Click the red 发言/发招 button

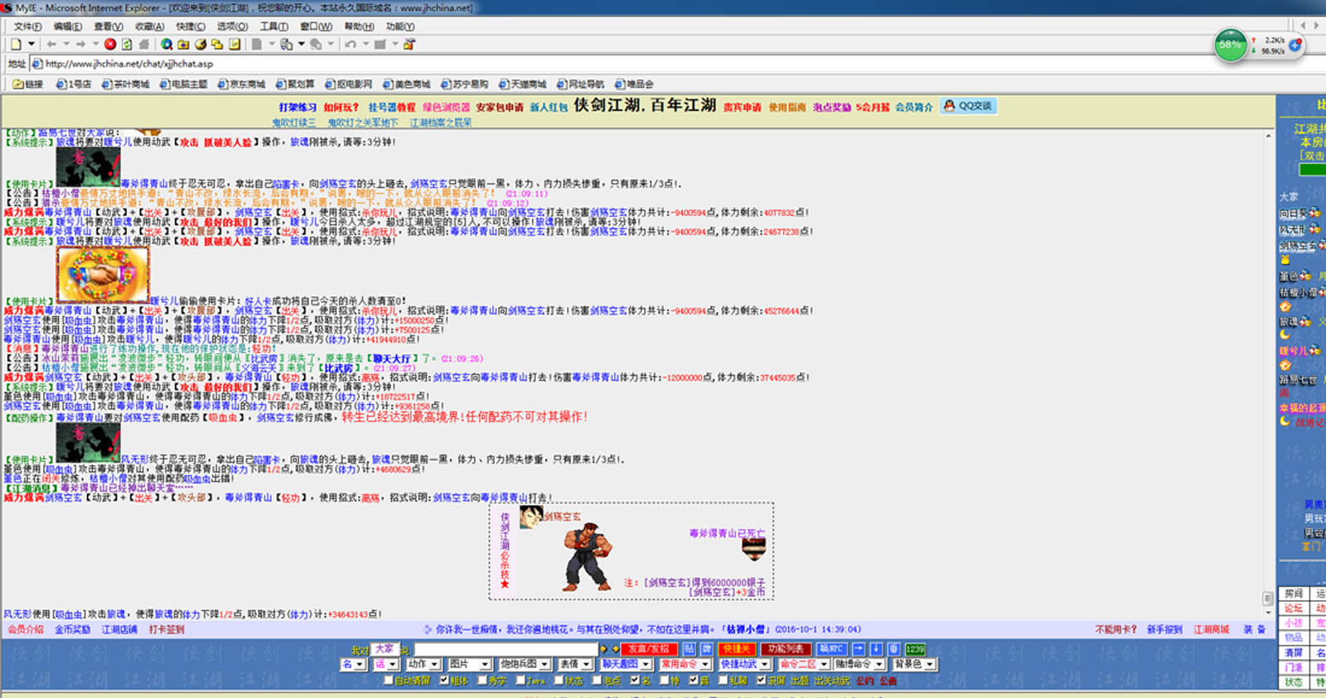coord(649,649)
